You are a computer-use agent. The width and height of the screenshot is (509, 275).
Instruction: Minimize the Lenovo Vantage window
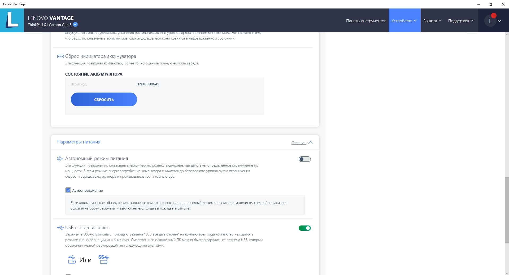tap(479, 4)
